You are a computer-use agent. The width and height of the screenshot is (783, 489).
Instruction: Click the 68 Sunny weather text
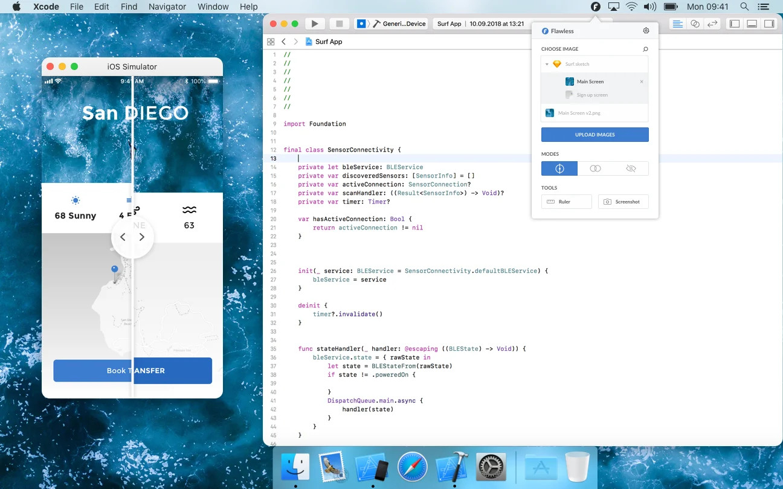(x=76, y=216)
